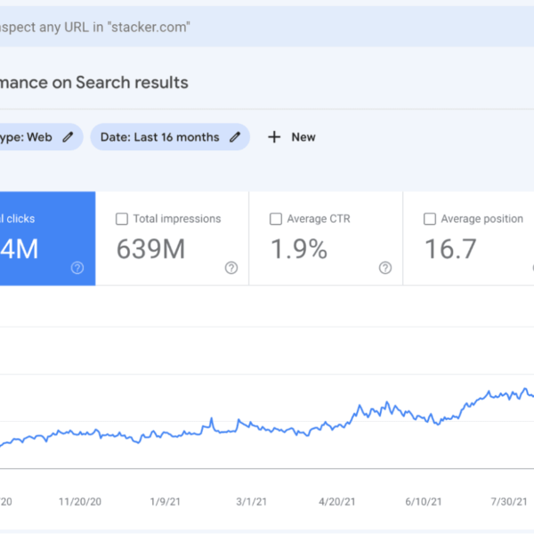The width and height of the screenshot is (534, 534).
Task: Click the plus icon to add filter
Action: (274, 137)
